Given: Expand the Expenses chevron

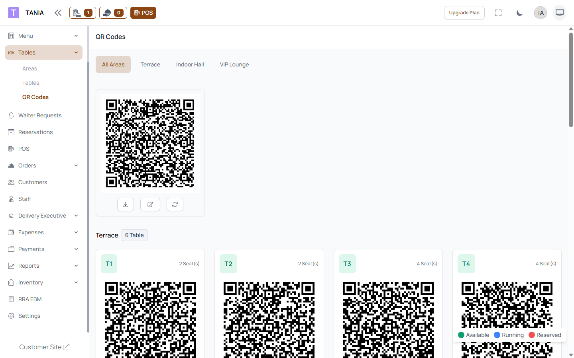Looking at the screenshot, I should 76,232.
